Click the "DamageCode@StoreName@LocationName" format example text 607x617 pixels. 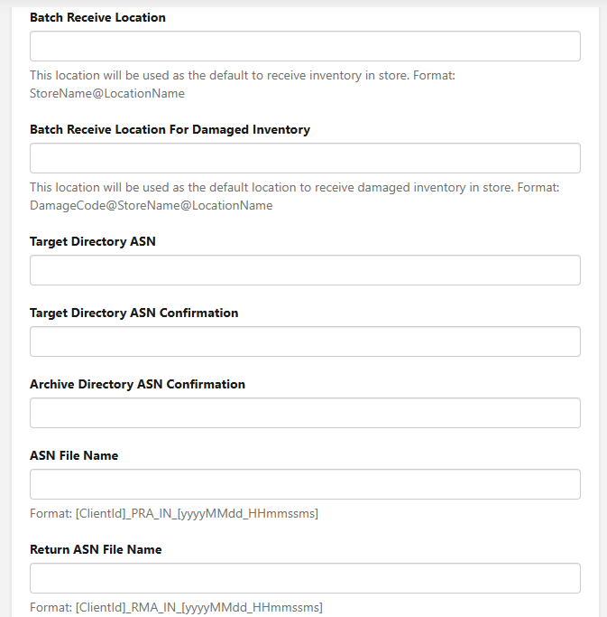coord(151,205)
